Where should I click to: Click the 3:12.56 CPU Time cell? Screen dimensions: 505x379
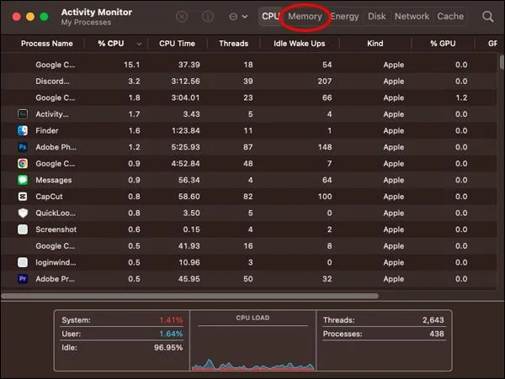coord(185,81)
